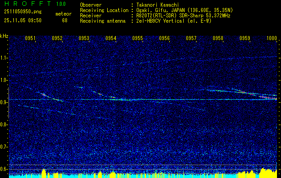Click the 1.1 kHz frequency label
The image size is (281, 178).
tap(3, 58)
